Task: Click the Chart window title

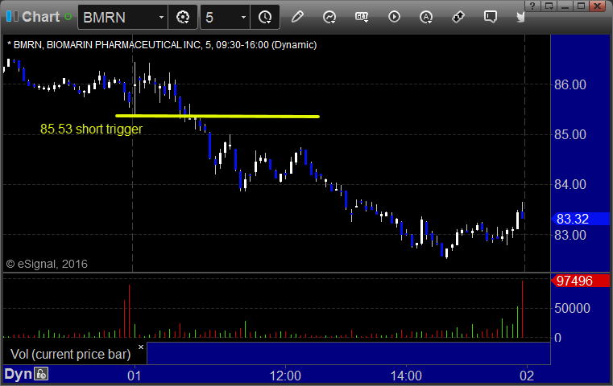Action: (x=40, y=17)
